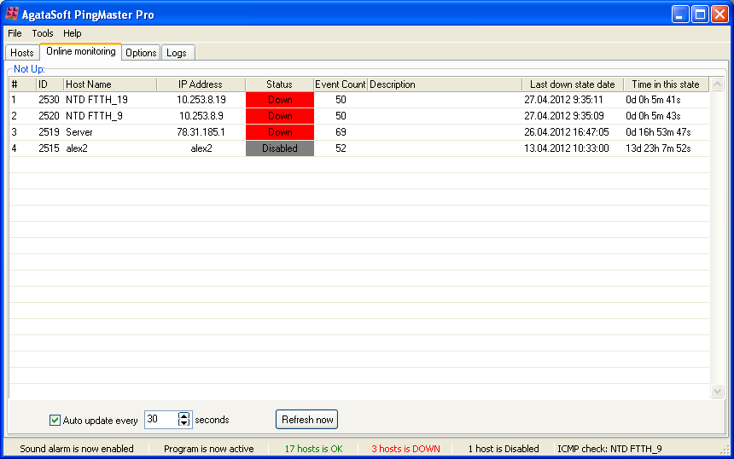
Task: Click date 27.04.2012 9:35:09
Action: (x=564, y=115)
